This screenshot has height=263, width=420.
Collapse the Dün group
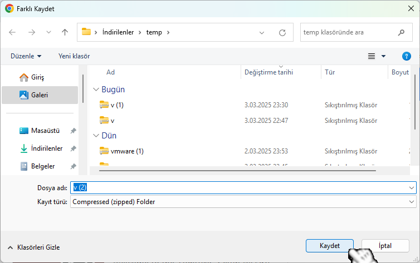96,136
